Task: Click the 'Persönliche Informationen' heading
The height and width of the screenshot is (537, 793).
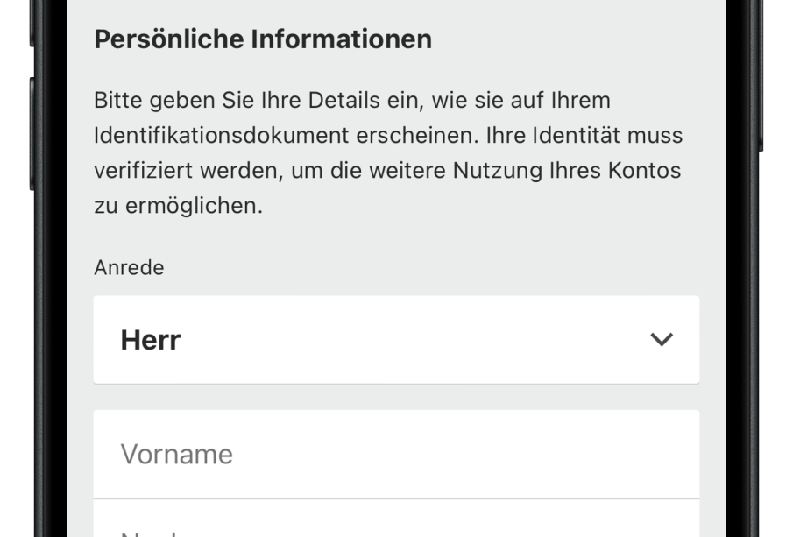Action: tap(263, 39)
